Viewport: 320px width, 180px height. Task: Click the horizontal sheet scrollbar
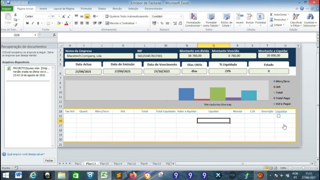click(x=243, y=164)
